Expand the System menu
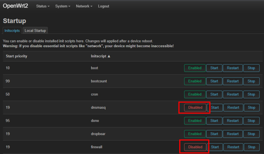This screenshot has height=154, width=264. point(63,6)
